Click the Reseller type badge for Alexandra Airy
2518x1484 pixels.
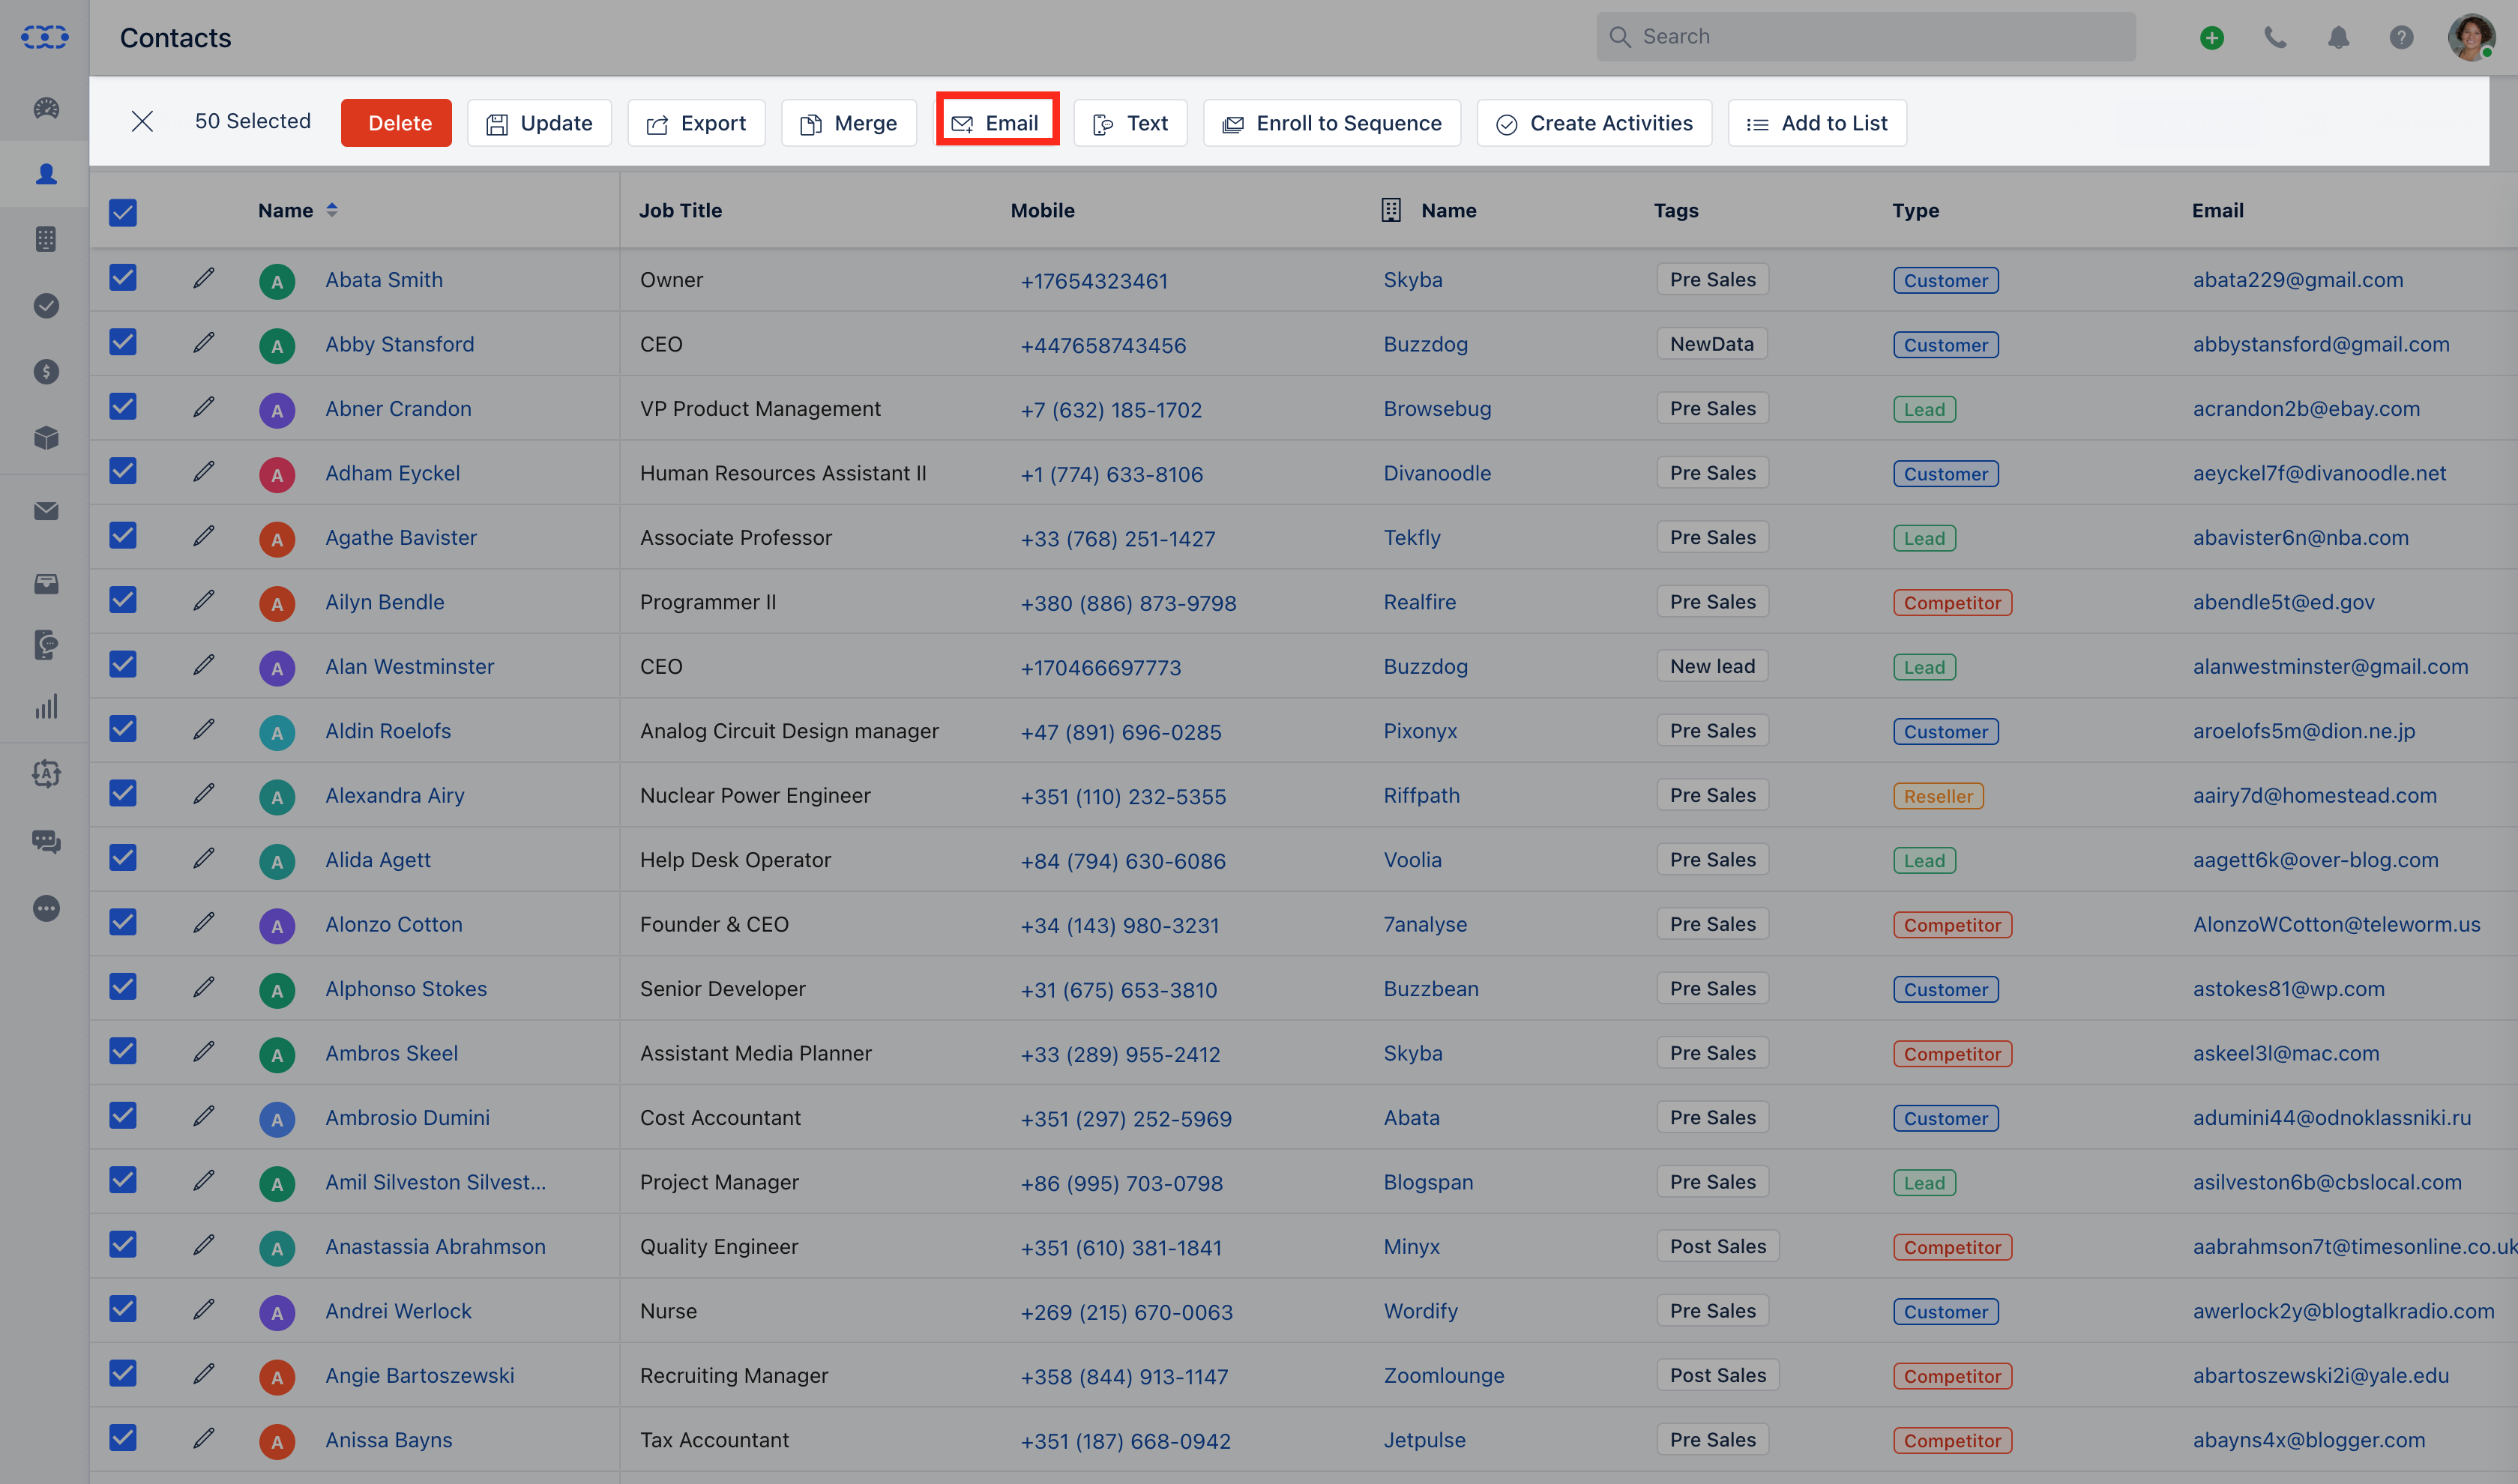1938,796
